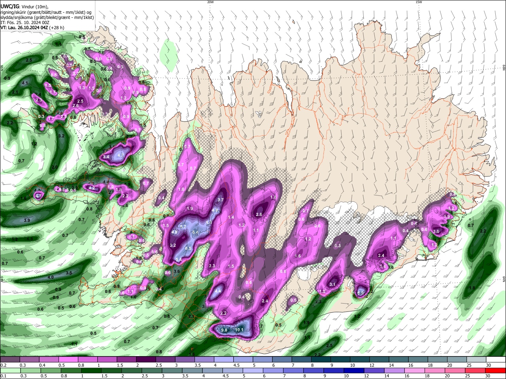Click the 1.8 rain value off southeast coast
The width and height of the screenshot is (506, 379).
(x=472, y=288)
